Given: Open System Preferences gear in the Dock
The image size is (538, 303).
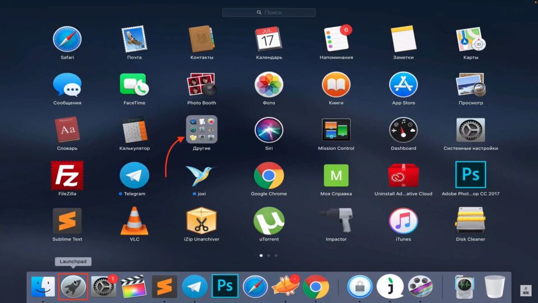Looking at the screenshot, I should 104,286.
